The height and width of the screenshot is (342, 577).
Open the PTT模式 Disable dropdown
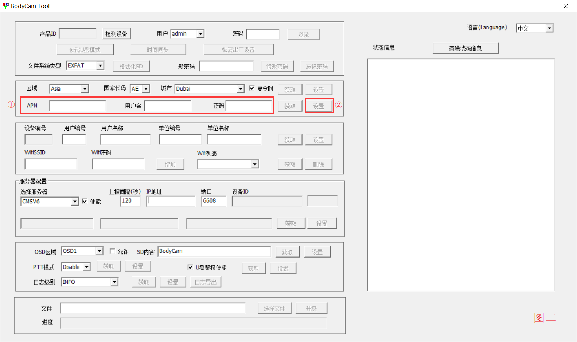tap(86, 267)
